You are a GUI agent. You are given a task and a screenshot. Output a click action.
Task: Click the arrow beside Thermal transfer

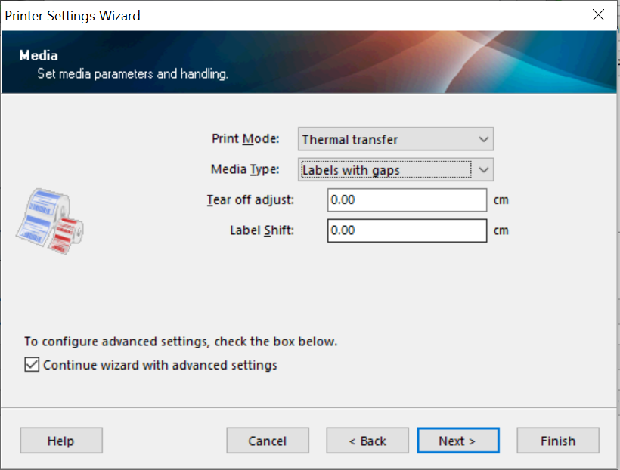pyautogui.click(x=485, y=139)
